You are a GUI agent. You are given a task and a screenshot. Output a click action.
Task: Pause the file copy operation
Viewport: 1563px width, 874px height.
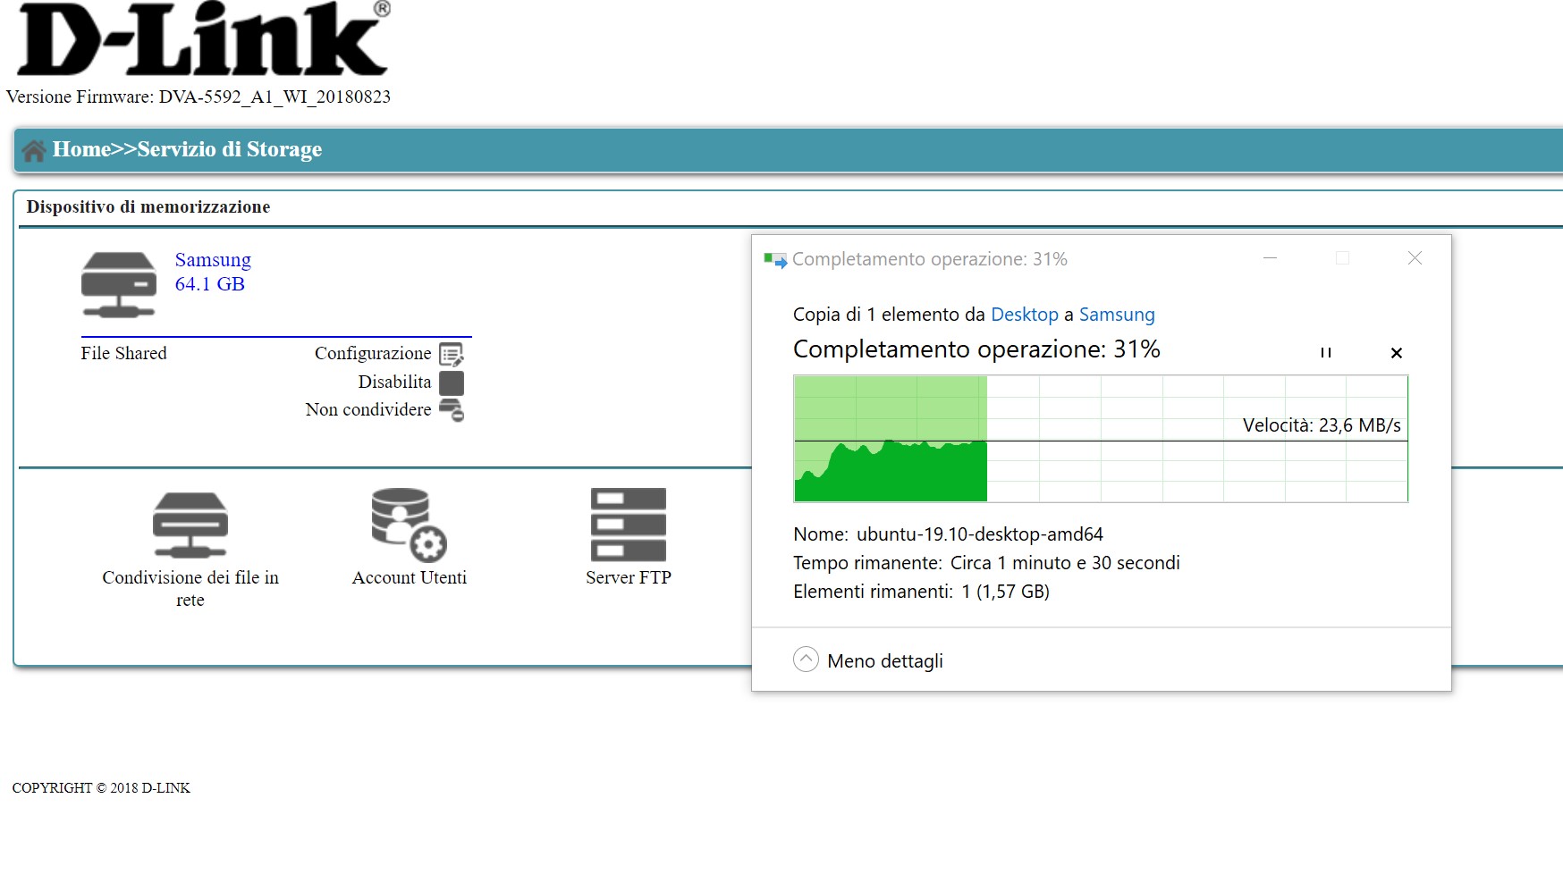[1326, 353]
